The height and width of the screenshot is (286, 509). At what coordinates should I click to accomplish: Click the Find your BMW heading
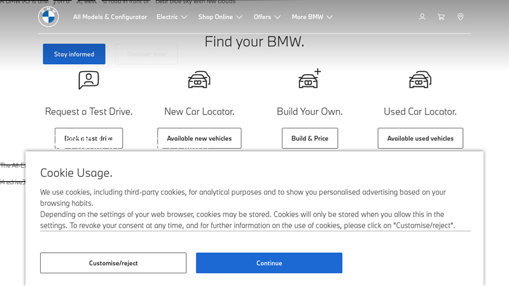click(254, 42)
